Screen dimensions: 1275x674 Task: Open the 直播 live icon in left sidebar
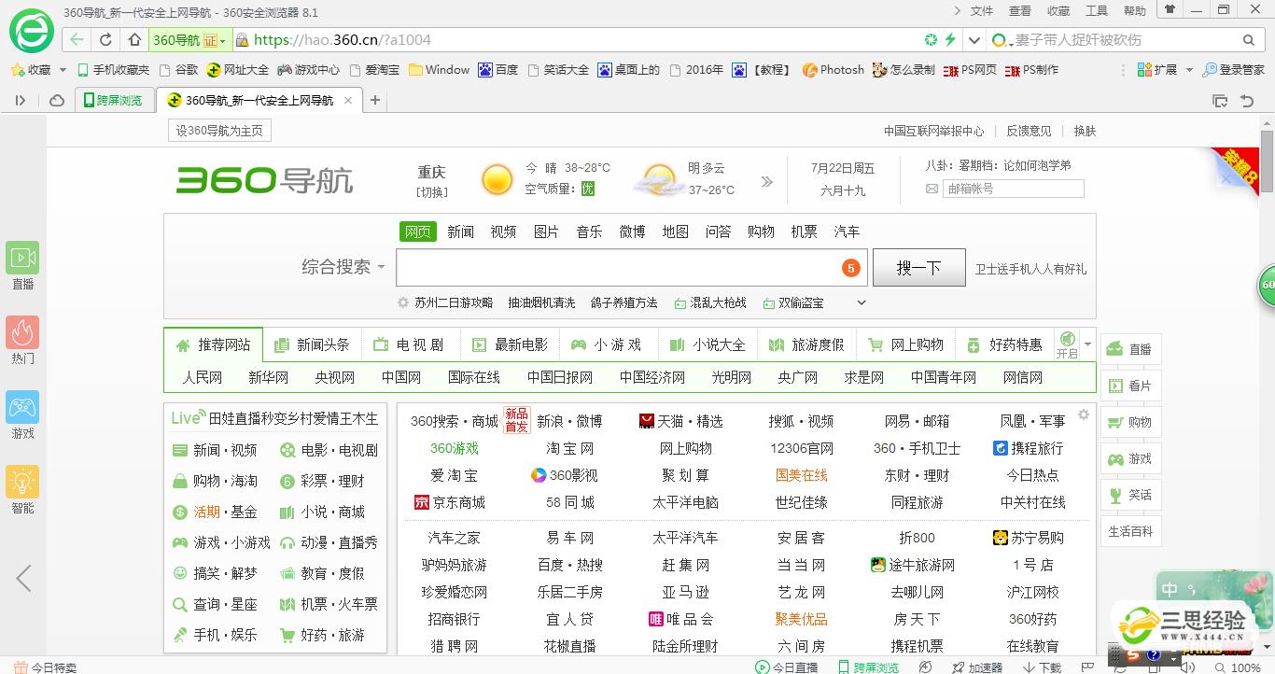pos(22,259)
